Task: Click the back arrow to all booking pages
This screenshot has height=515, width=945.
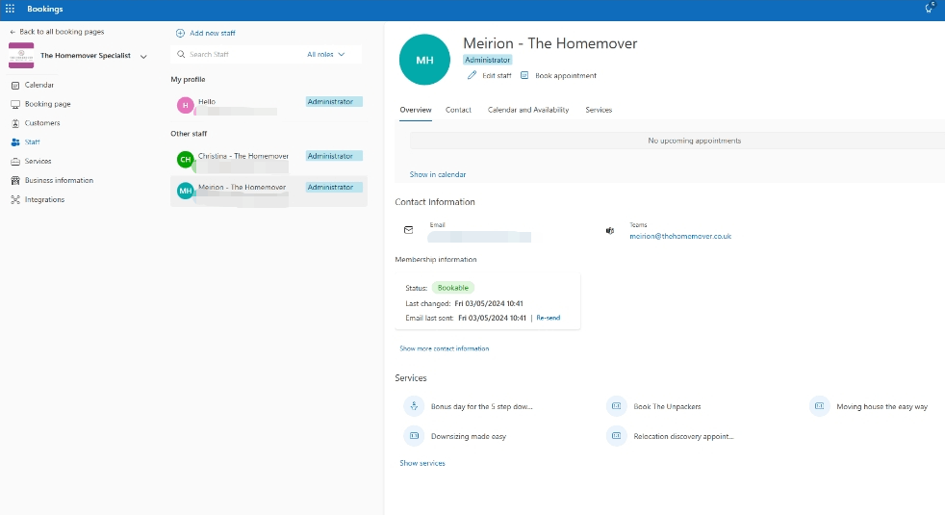Action: 13,32
